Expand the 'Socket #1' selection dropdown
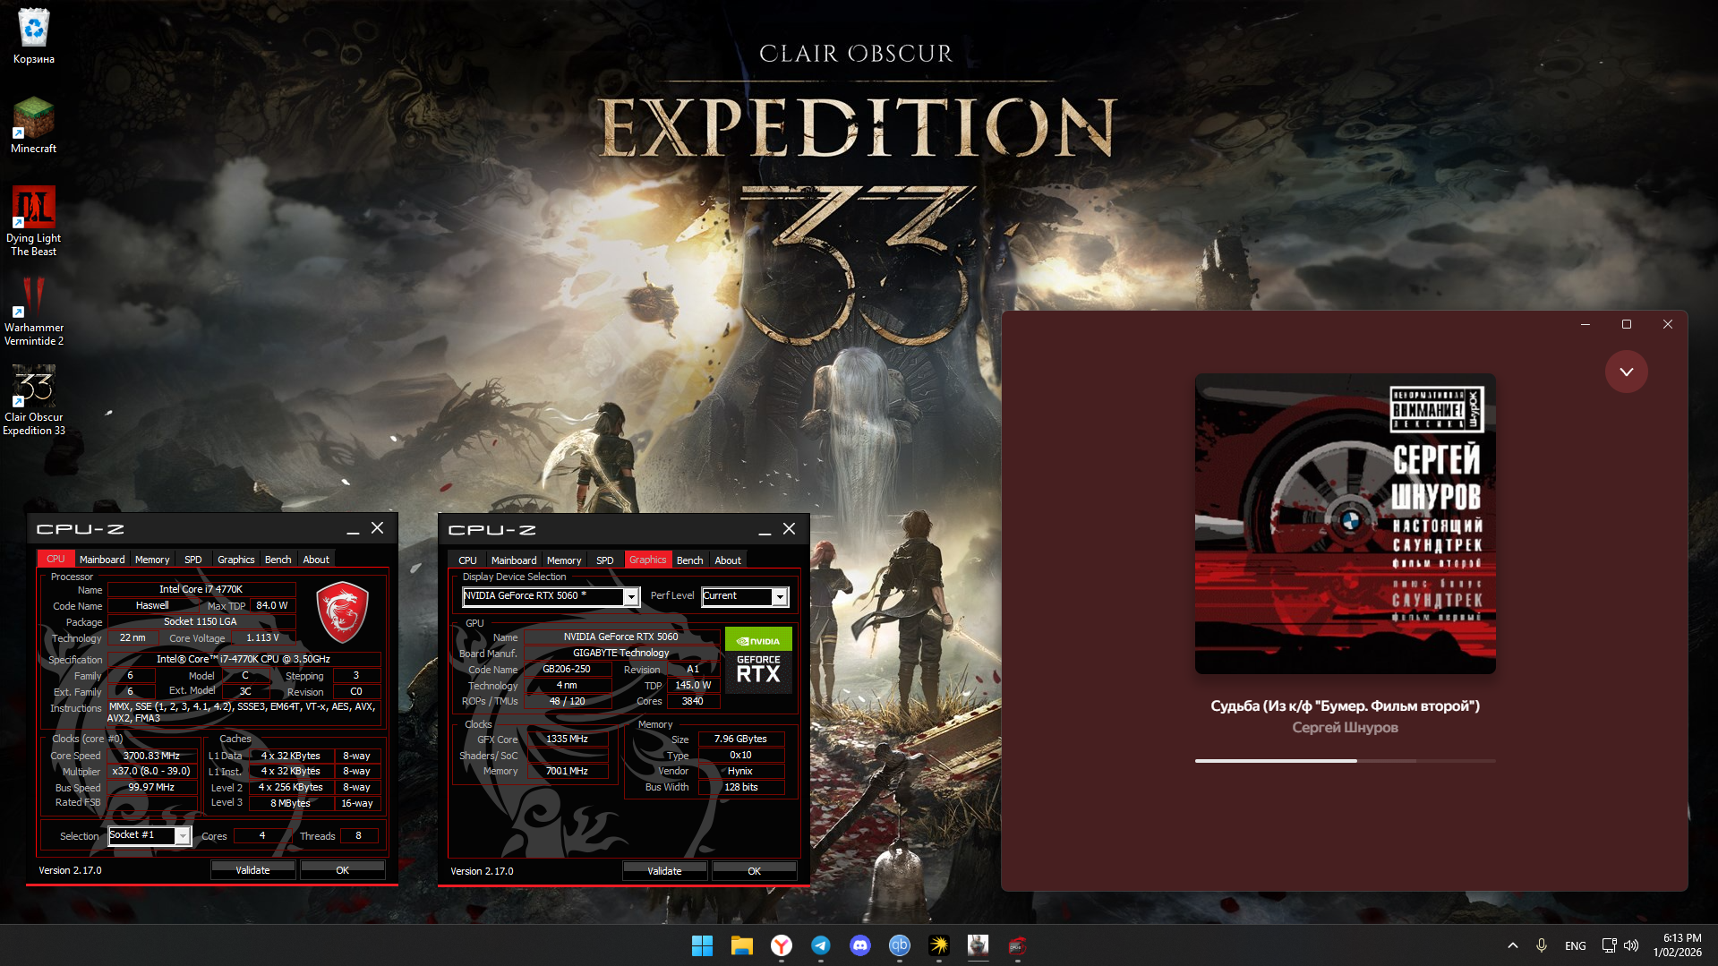Screen dimensions: 1718x966 pos(183,836)
